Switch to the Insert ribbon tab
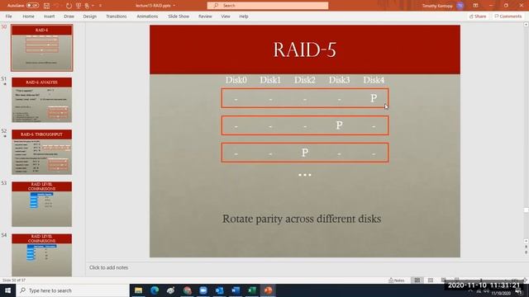Screen dimensions: 529x297 click(49, 16)
